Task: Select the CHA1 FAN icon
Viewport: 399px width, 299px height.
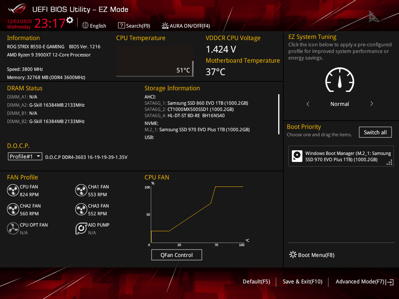Action: coord(81,190)
